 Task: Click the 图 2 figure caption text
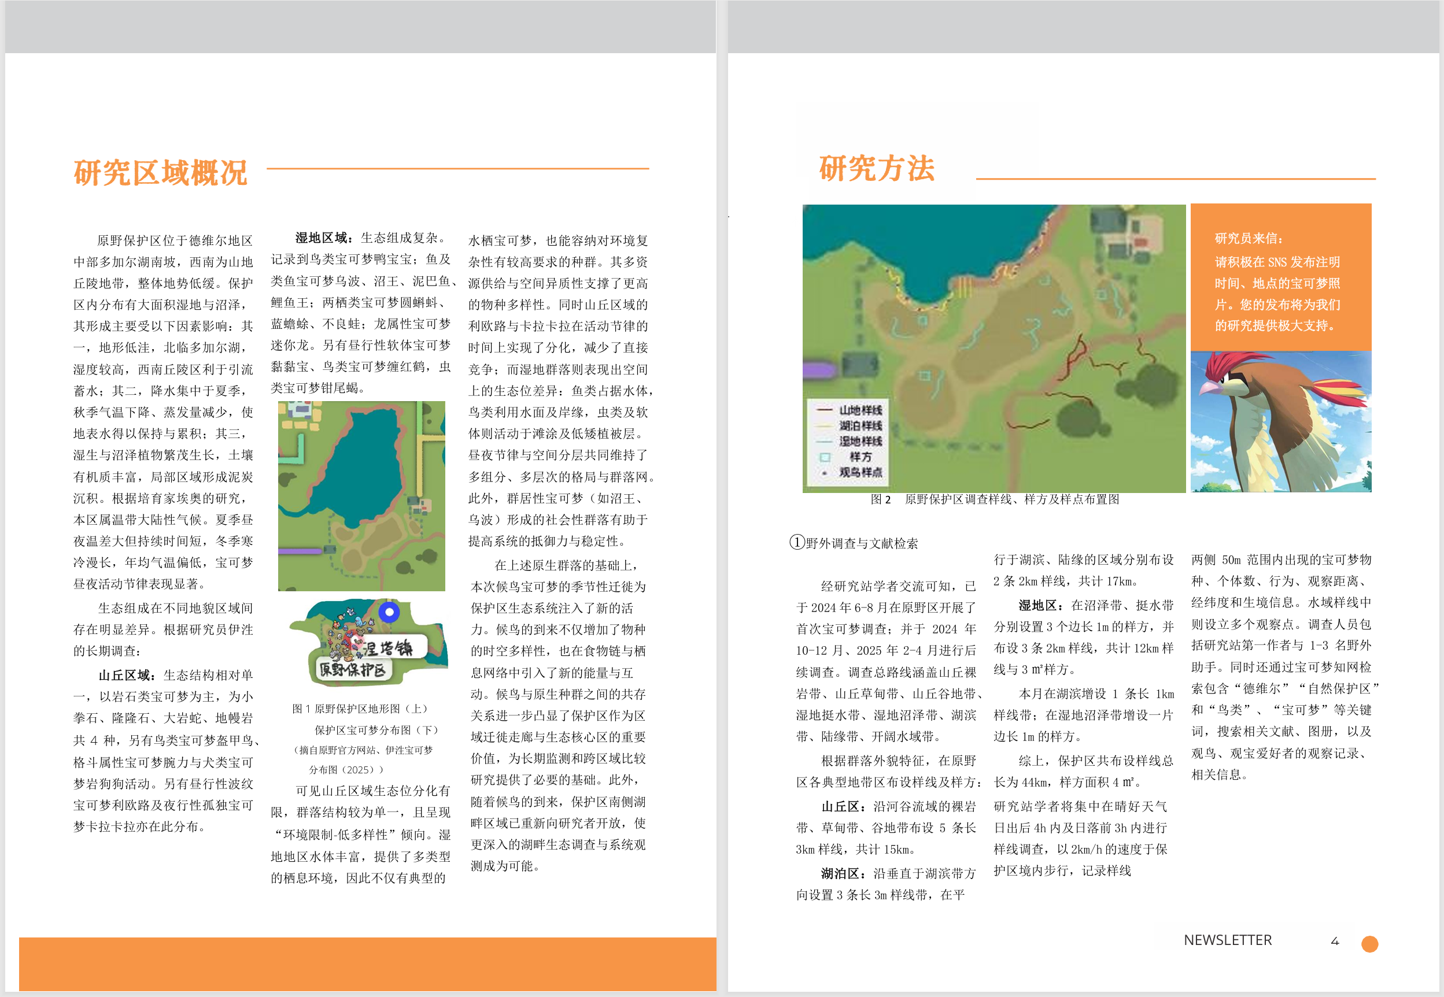coord(994,499)
